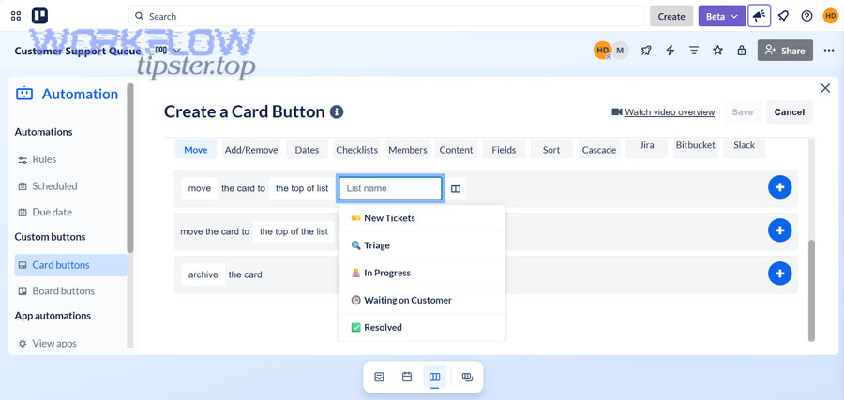Cancel creating the card button
Screen dimensions: 844x400
tap(789, 111)
